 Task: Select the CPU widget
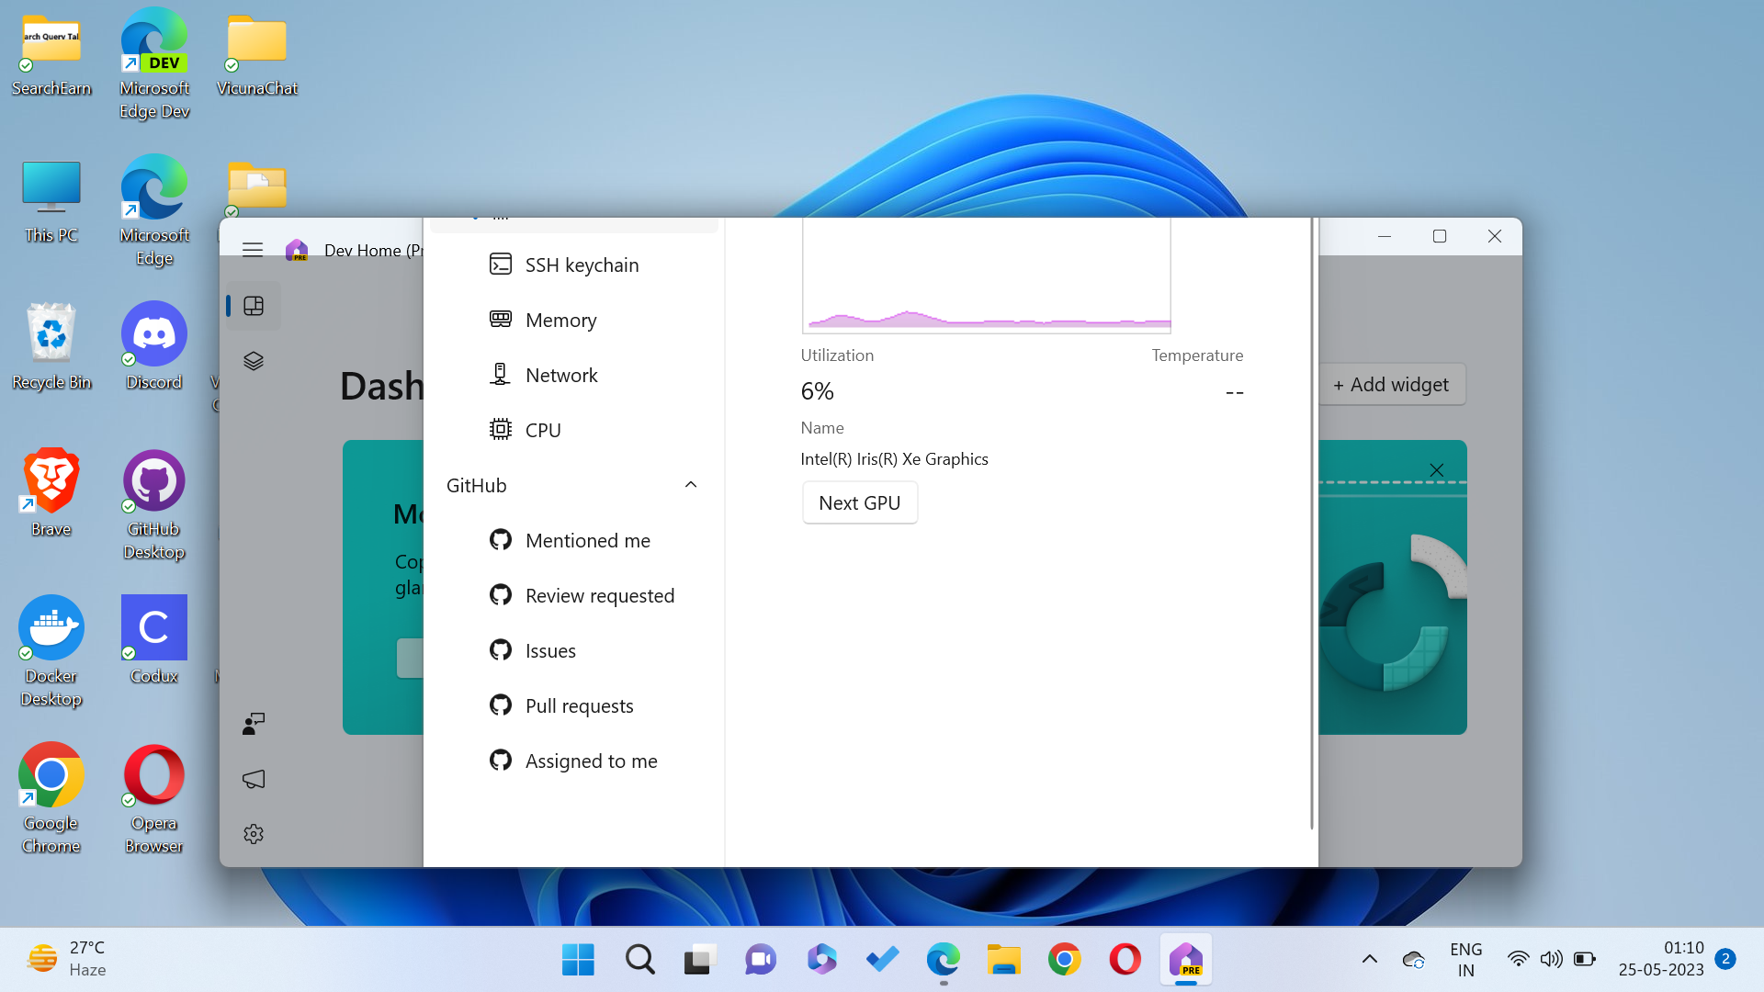tap(543, 430)
